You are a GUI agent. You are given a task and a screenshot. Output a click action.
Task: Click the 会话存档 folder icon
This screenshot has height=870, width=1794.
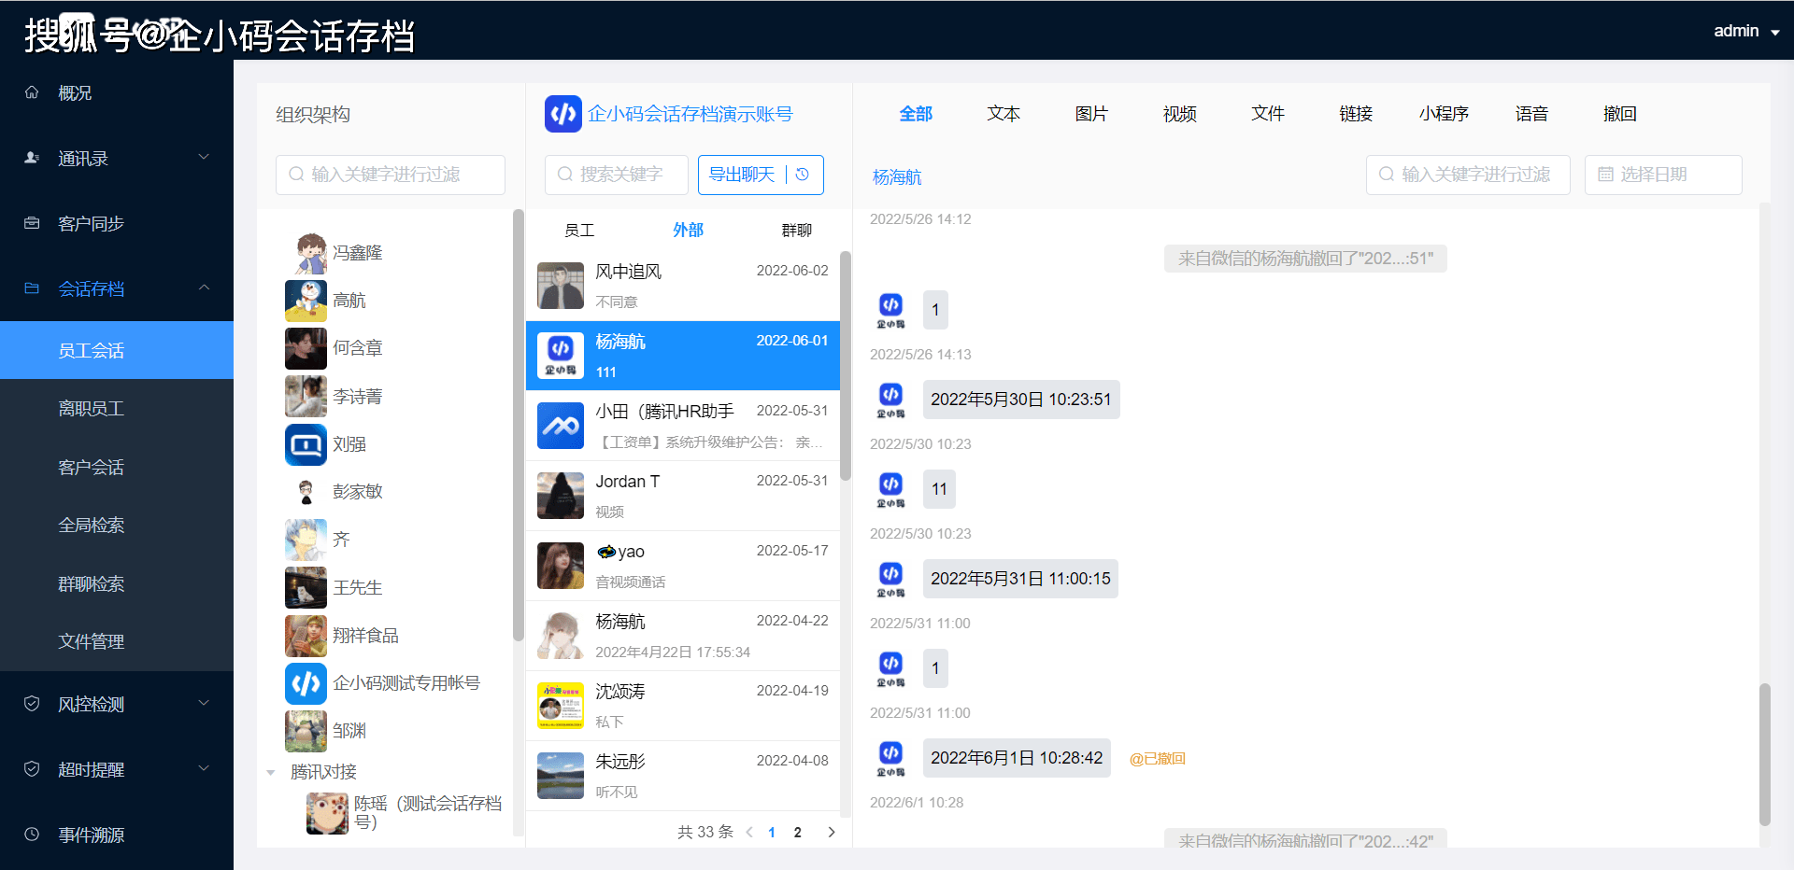pyautogui.click(x=32, y=288)
